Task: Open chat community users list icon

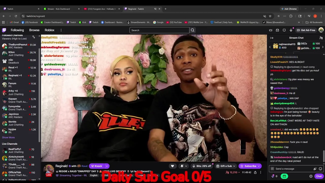Action: (x=321, y=38)
